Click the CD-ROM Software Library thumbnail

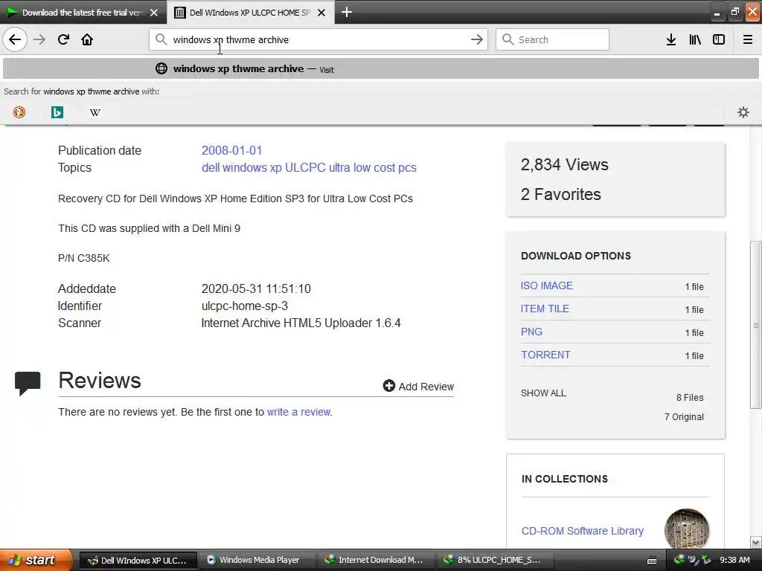pos(687,529)
